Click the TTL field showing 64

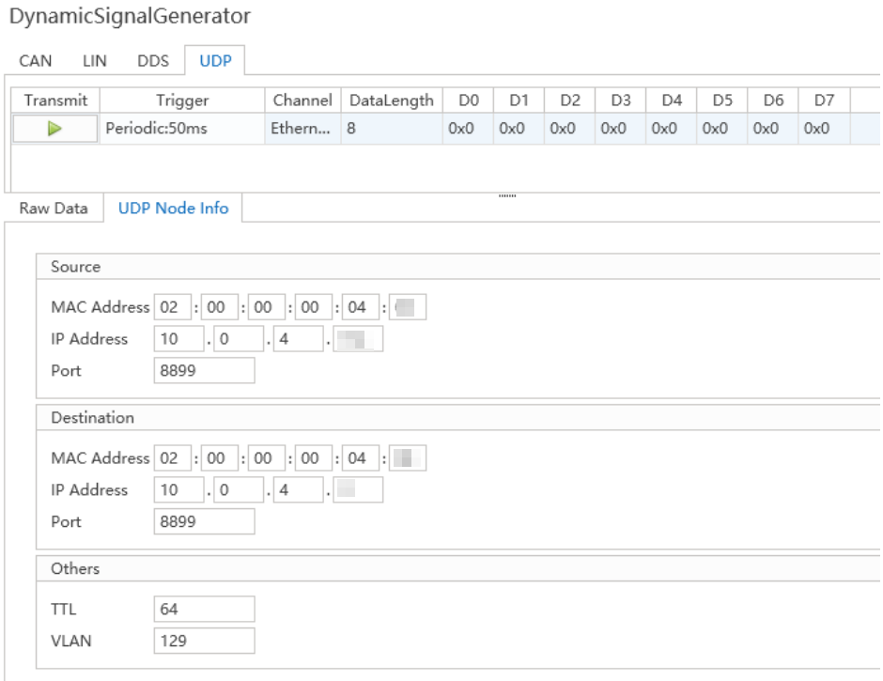pyautogui.click(x=204, y=609)
